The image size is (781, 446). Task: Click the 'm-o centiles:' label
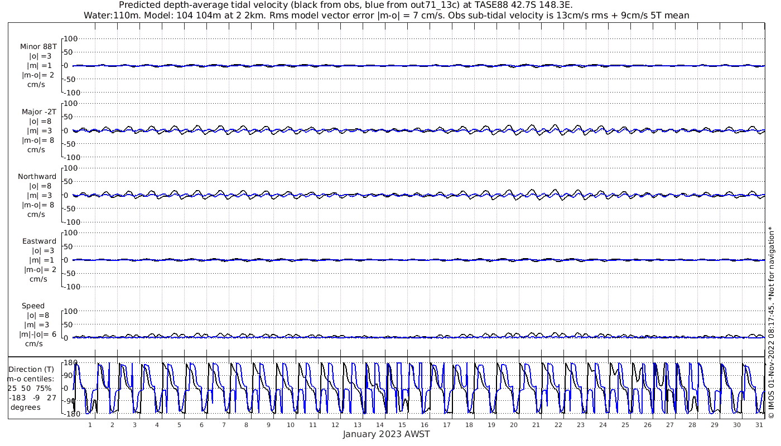pos(31,379)
